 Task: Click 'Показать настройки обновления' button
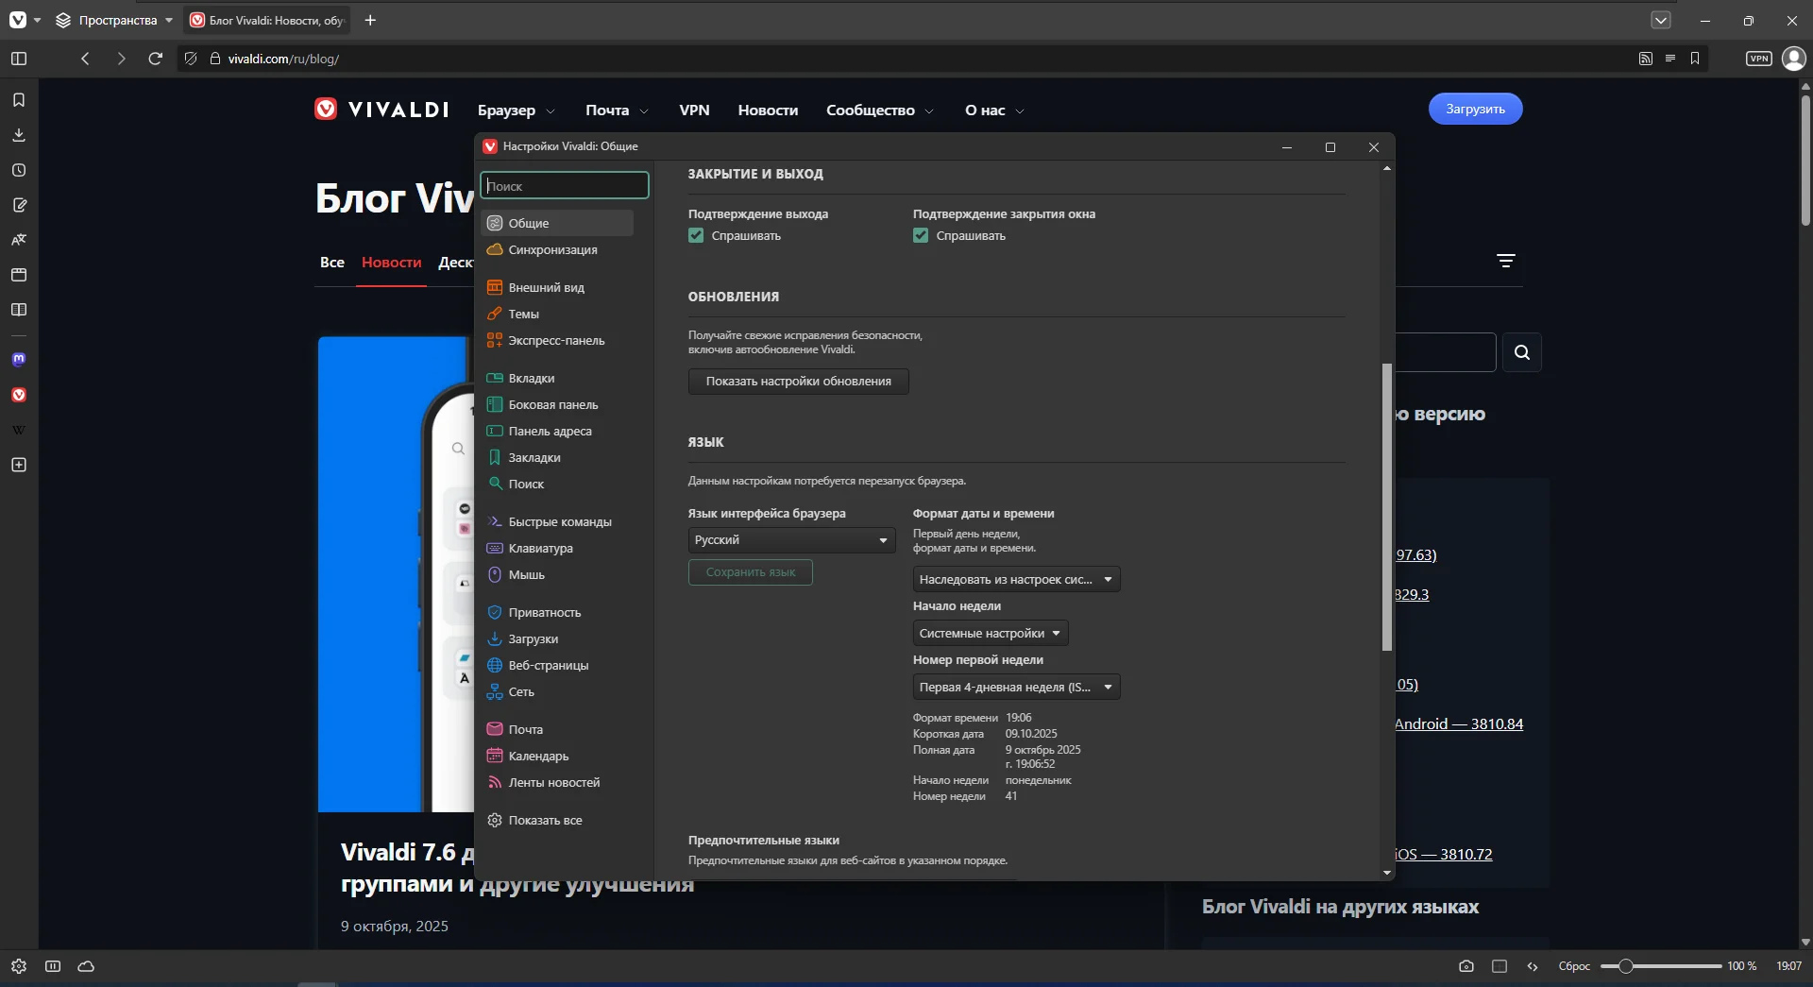click(798, 382)
